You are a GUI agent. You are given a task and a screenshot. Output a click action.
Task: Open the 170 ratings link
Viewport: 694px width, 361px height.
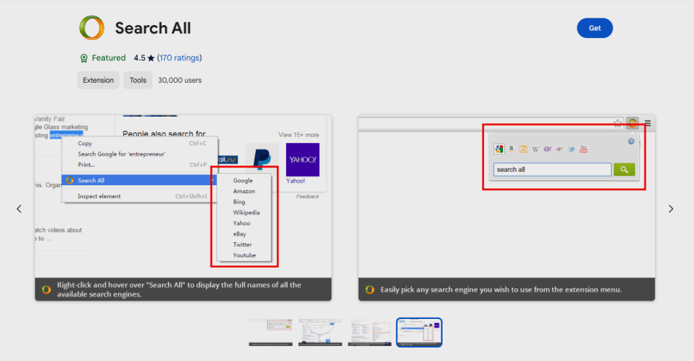(180, 58)
